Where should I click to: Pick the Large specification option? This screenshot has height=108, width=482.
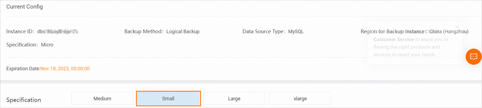(x=234, y=99)
